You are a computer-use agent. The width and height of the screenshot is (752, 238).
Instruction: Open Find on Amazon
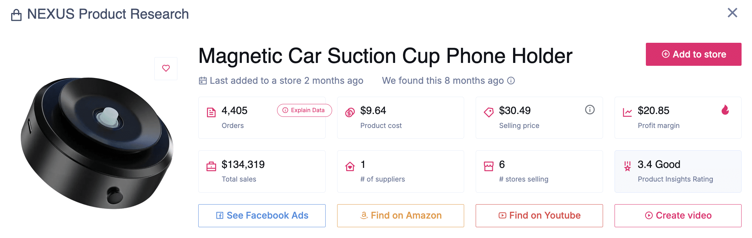(x=400, y=216)
